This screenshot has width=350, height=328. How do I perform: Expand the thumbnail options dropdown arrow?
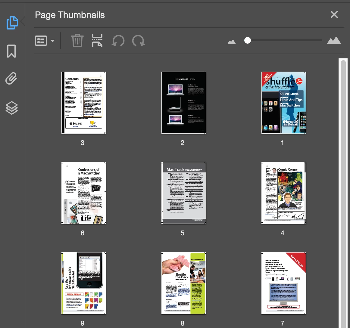click(53, 41)
